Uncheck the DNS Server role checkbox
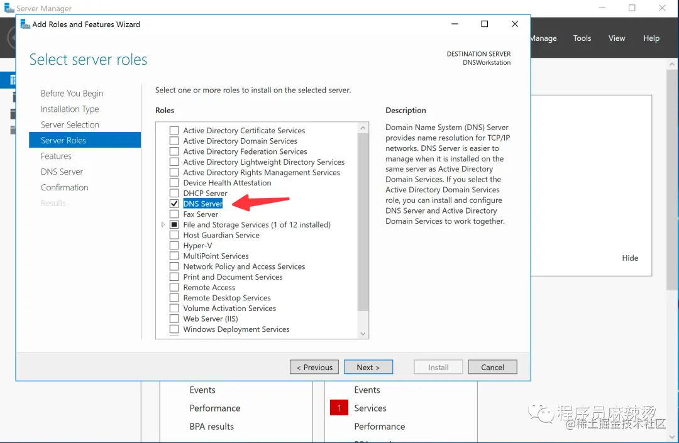The width and height of the screenshot is (679, 443). pyautogui.click(x=174, y=204)
